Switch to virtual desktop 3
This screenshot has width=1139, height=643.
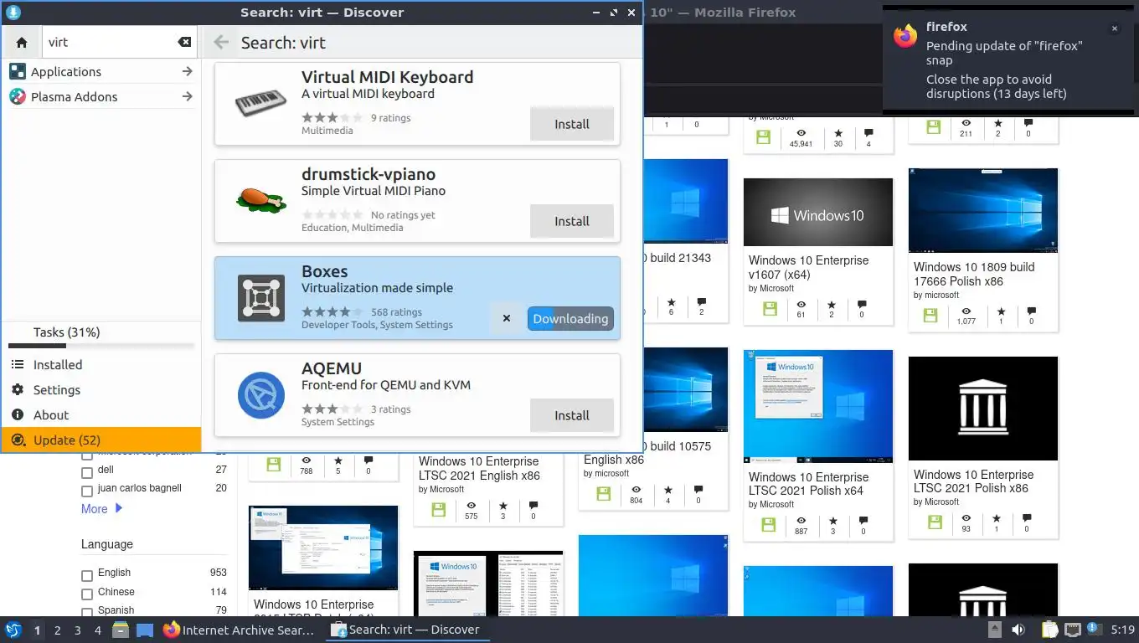(78, 630)
